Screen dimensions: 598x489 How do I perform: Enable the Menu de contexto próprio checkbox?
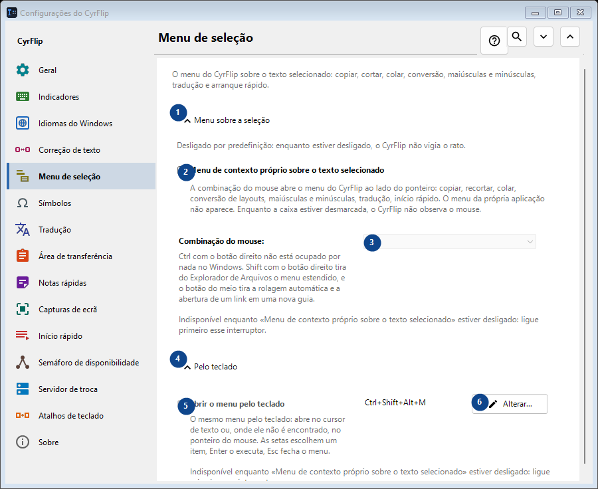182,170
